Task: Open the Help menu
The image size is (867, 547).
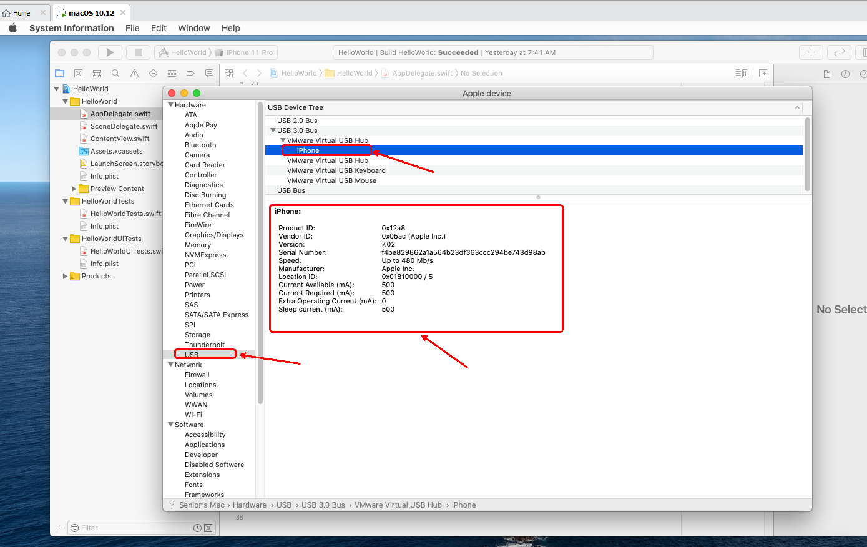Action: [231, 28]
